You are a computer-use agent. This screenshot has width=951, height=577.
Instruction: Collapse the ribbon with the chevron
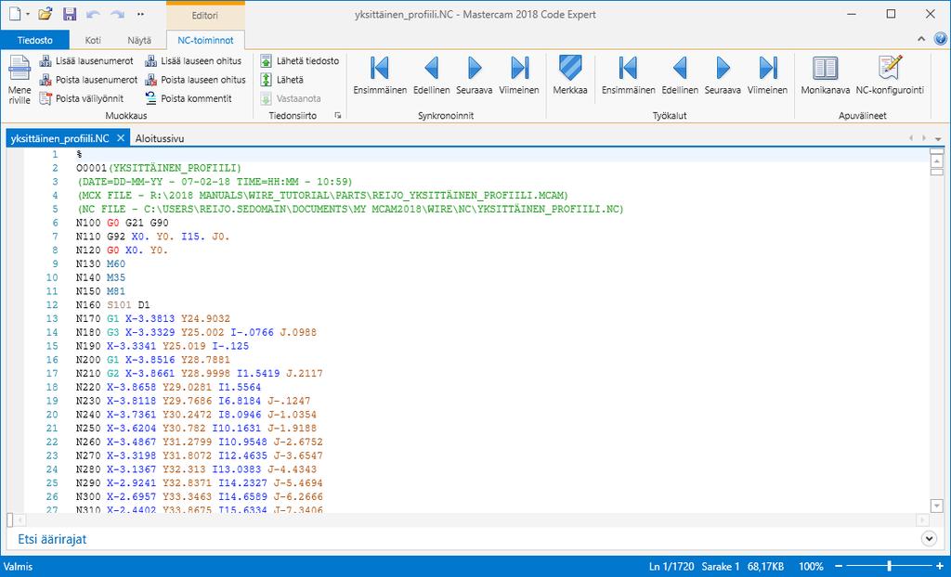click(x=921, y=39)
